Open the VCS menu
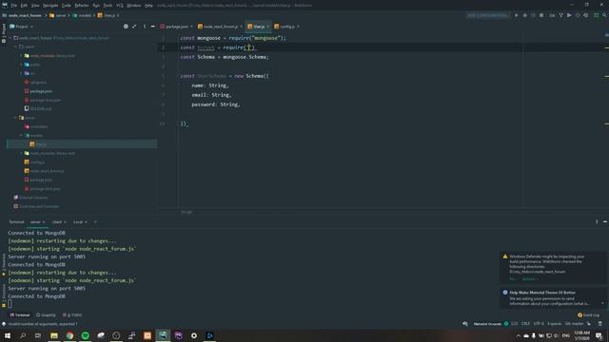This screenshot has height=342, width=609. click(x=120, y=6)
